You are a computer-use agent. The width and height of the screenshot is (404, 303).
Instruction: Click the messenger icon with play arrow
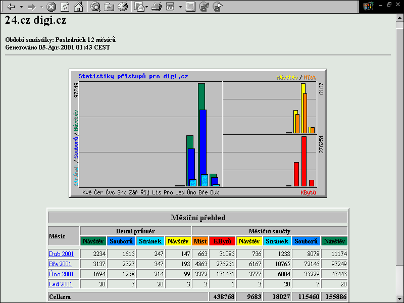click(218, 7)
